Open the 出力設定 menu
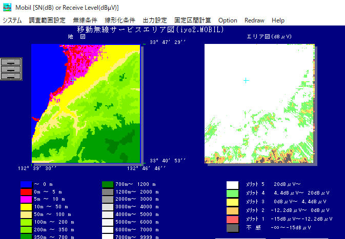 coord(155,20)
